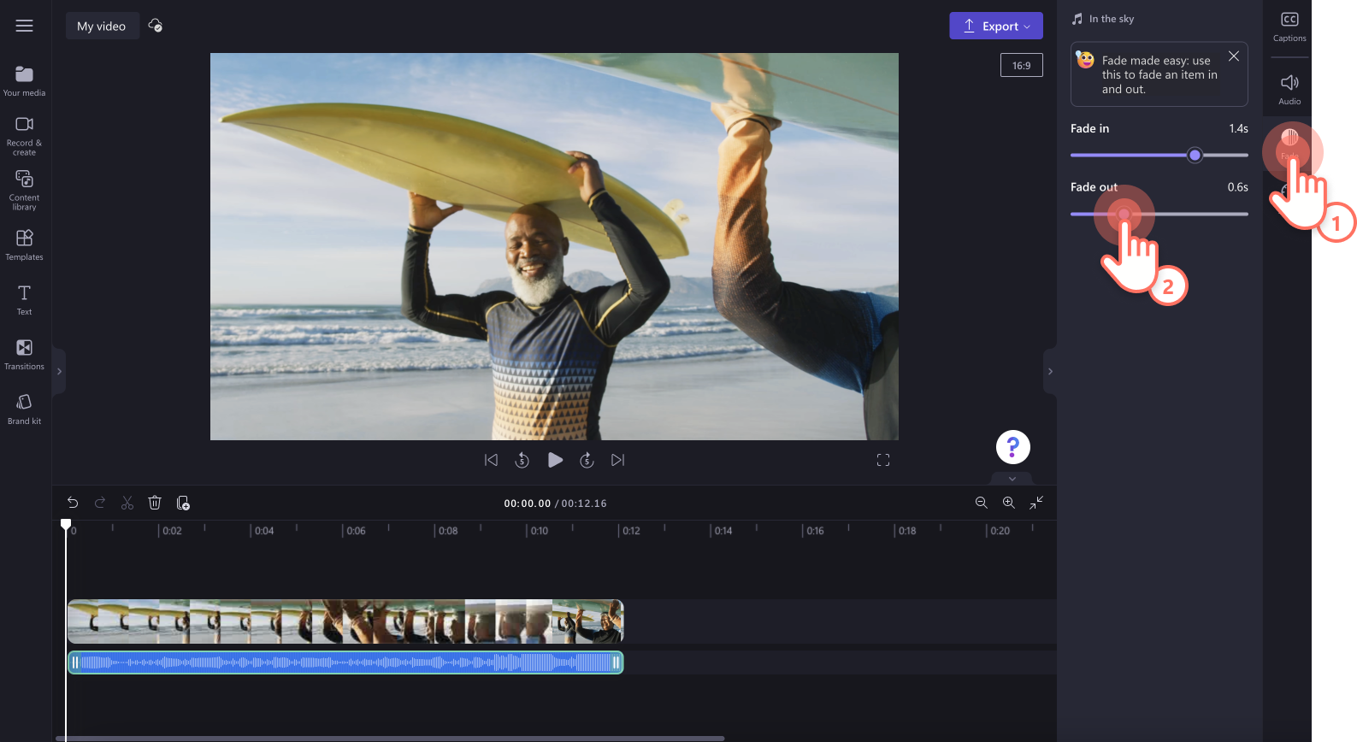Click the video preview canvas

pos(554,246)
